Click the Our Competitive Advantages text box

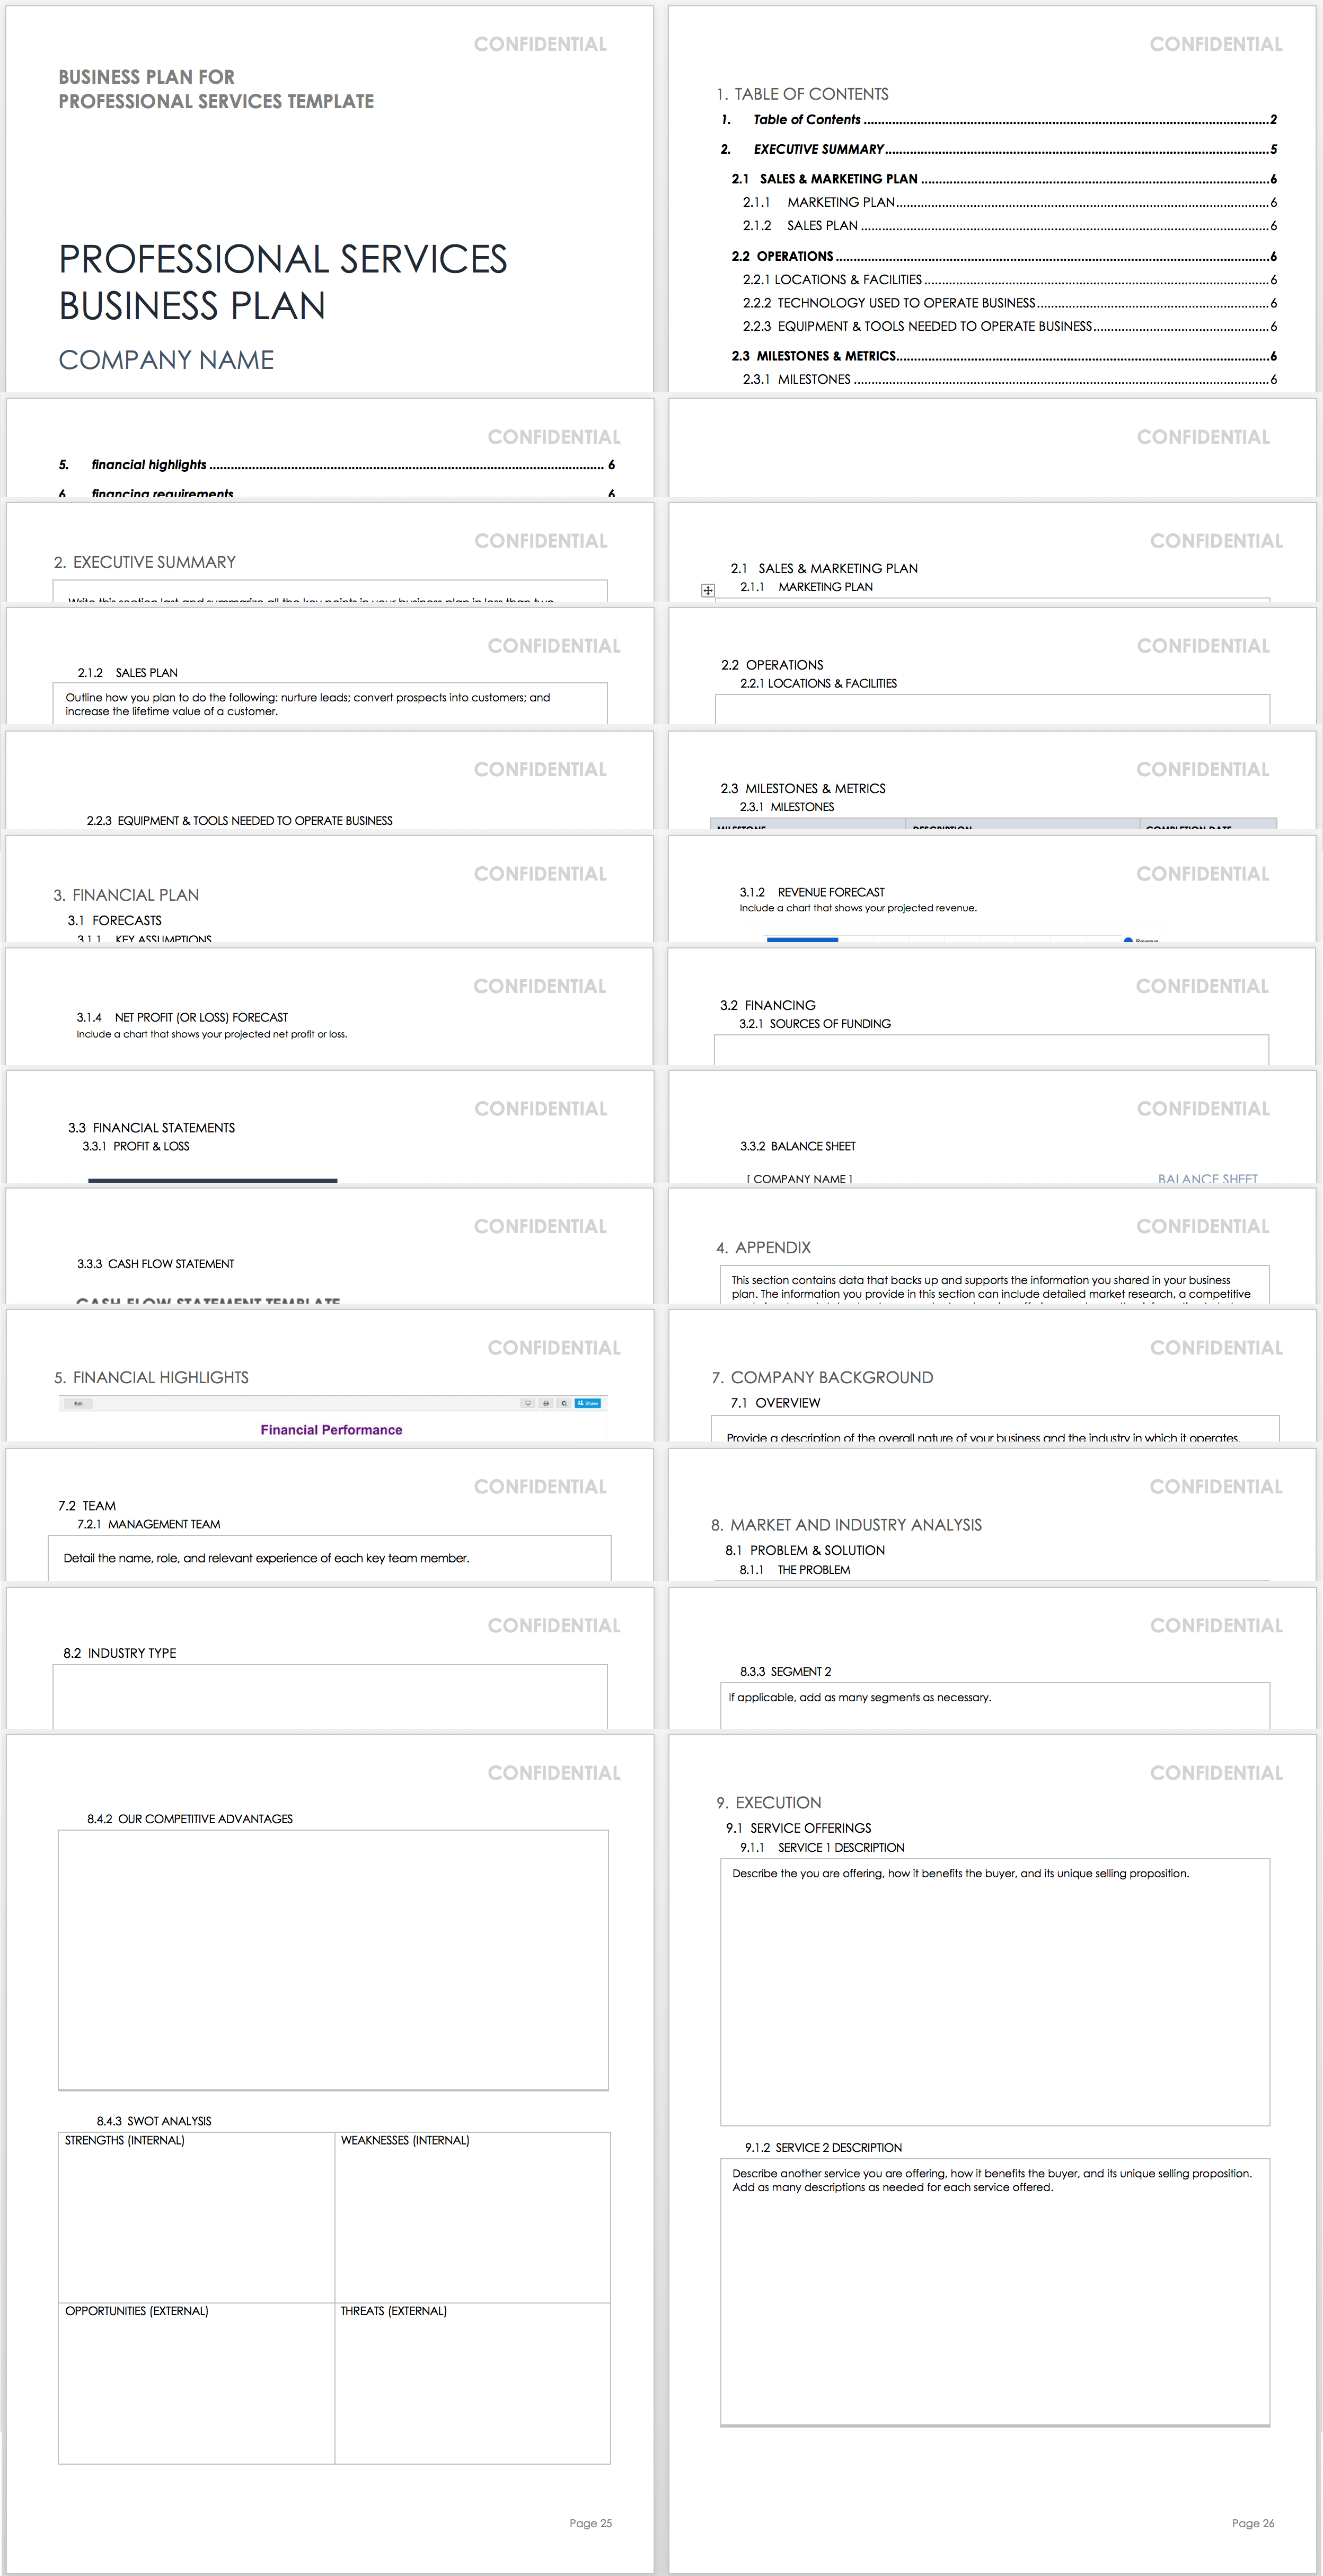click(x=333, y=1959)
